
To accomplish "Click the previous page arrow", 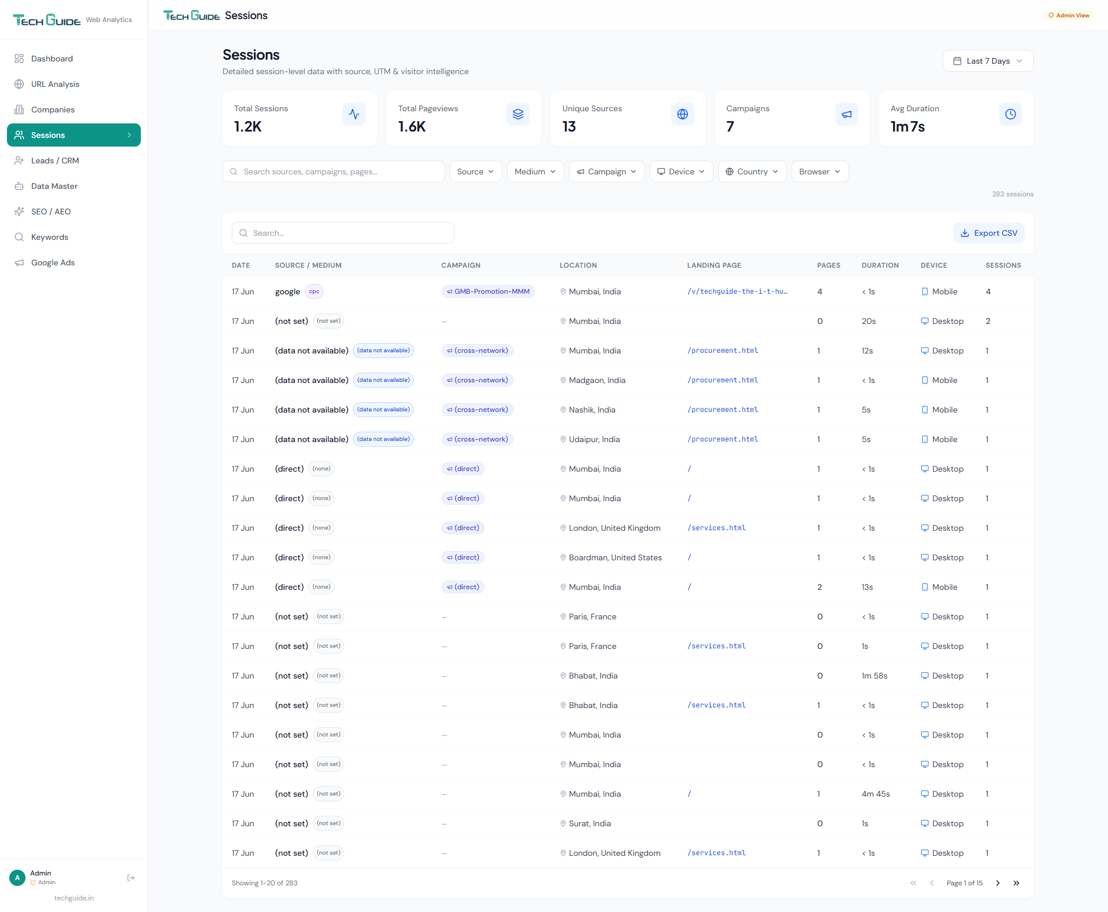I will coord(932,883).
